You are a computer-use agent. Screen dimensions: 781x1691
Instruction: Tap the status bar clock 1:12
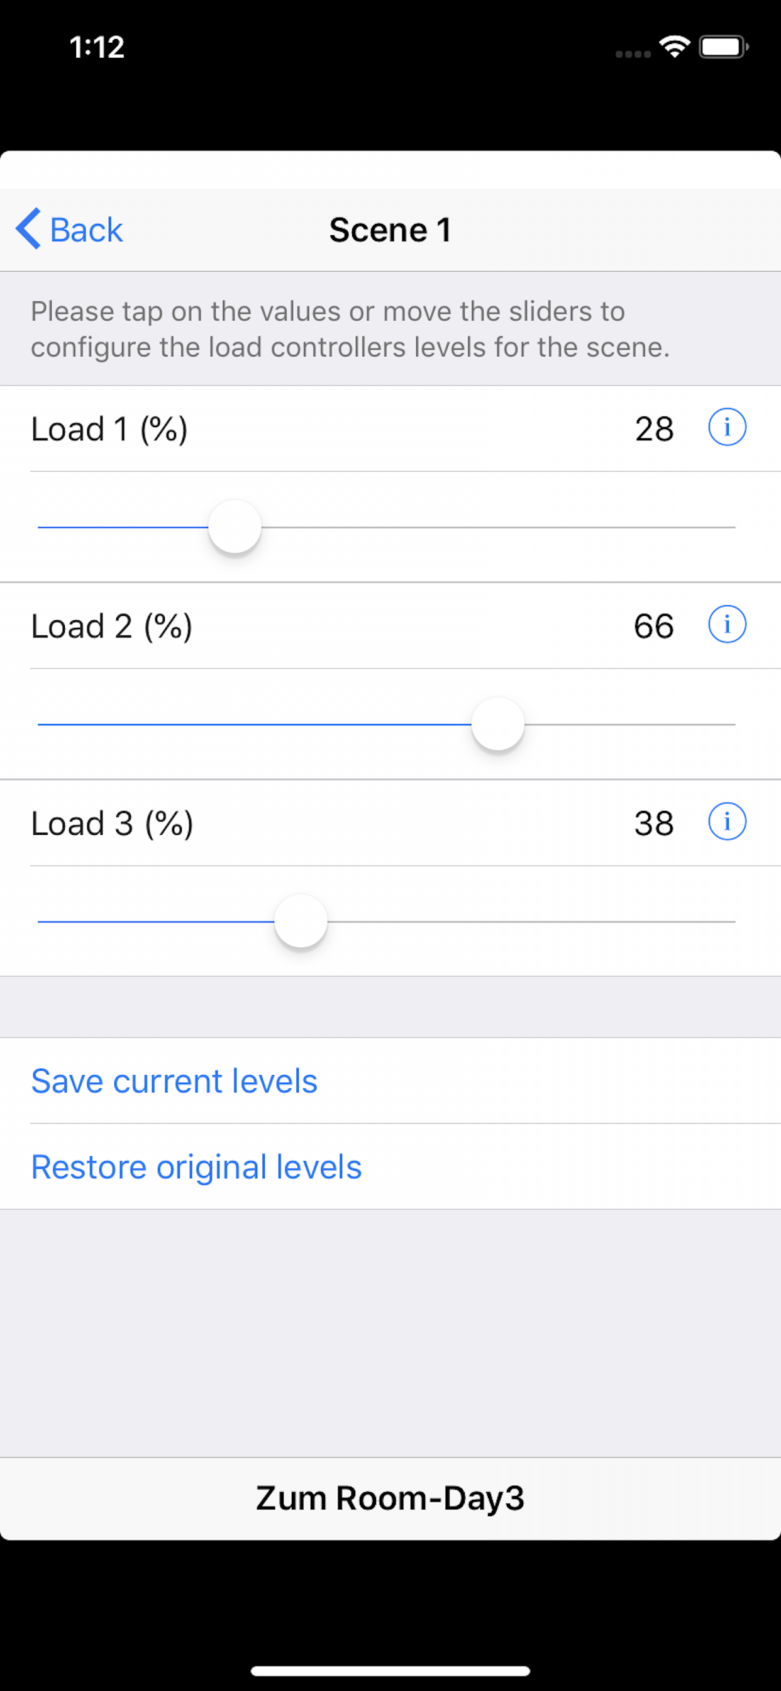coord(97,47)
